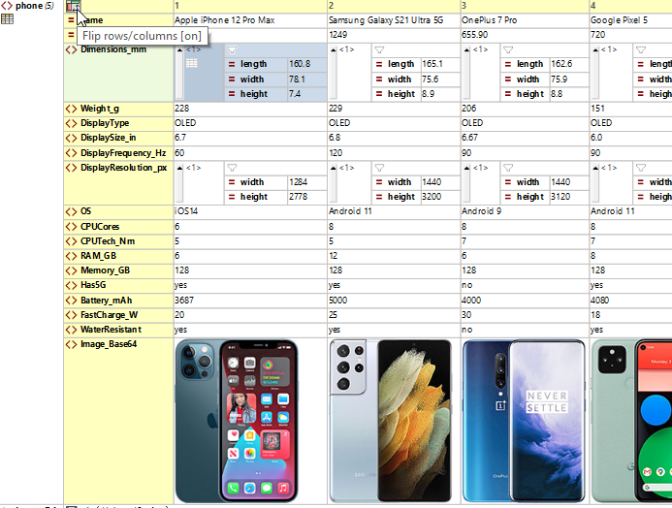Click the cell containing Apple iPhone 12 Pro Max
Image resolution: width=672 pixels, height=508 pixels.
[250, 20]
